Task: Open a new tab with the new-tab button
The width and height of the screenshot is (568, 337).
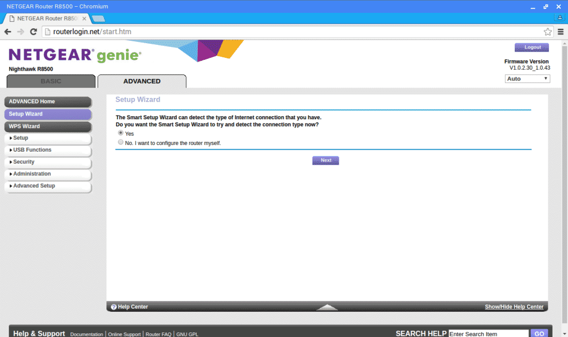Action: pyautogui.click(x=98, y=19)
